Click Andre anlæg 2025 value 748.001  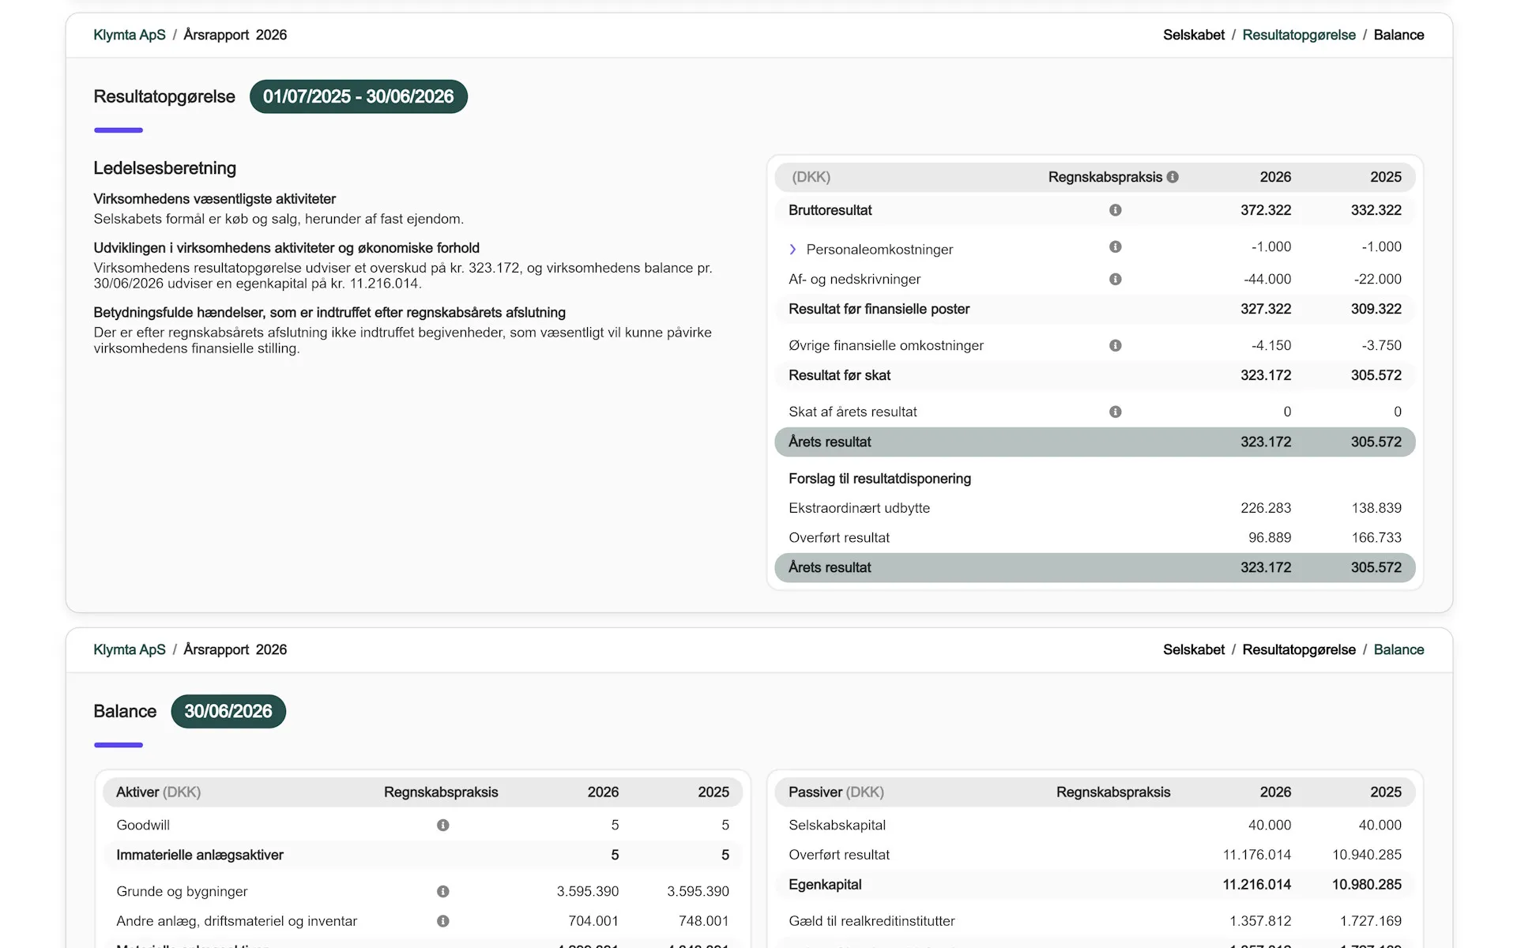tap(703, 921)
